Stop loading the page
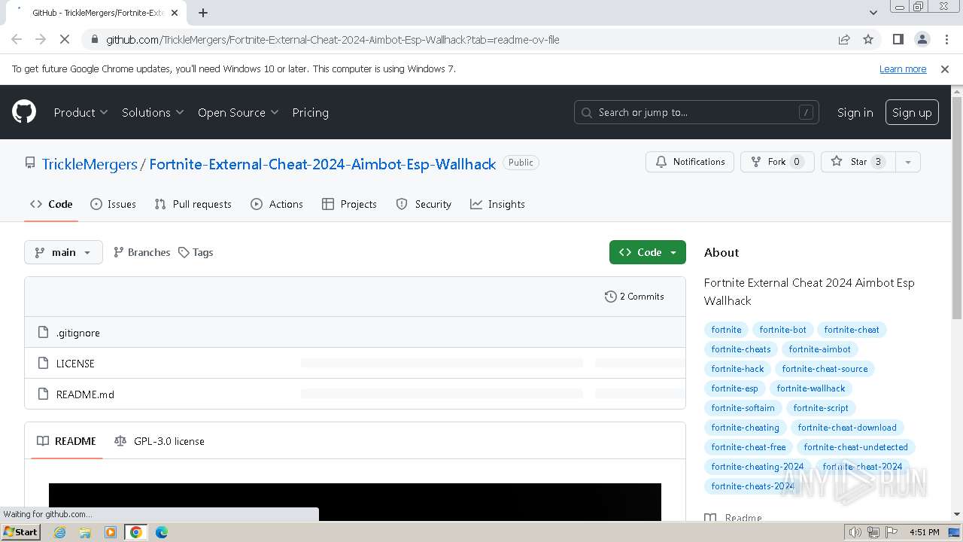The width and height of the screenshot is (963, 542). coord(65,39)
